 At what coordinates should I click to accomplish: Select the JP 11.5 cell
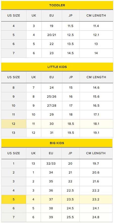(70, 26)
